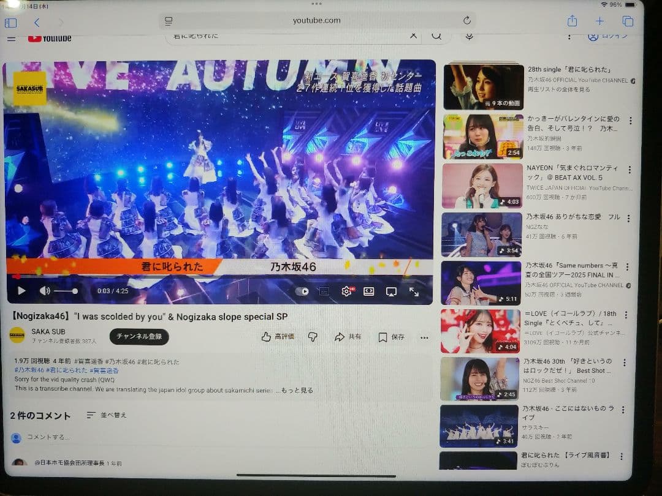Screen dimensions: 662x496
Task: Reload the page in Safari's address bar
Action: point(466,21)
